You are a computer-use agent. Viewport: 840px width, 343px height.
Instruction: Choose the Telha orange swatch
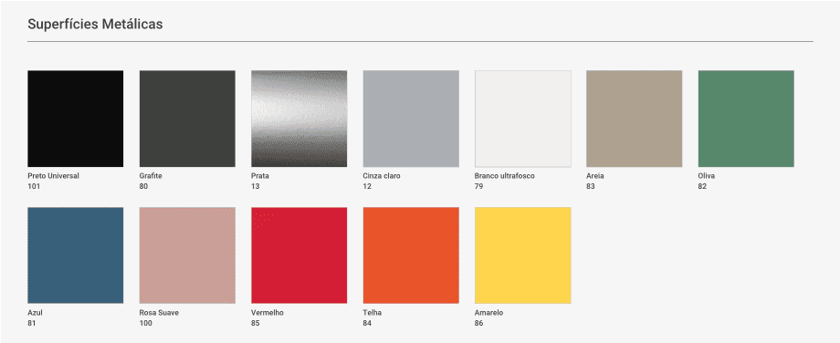(411, 255)
